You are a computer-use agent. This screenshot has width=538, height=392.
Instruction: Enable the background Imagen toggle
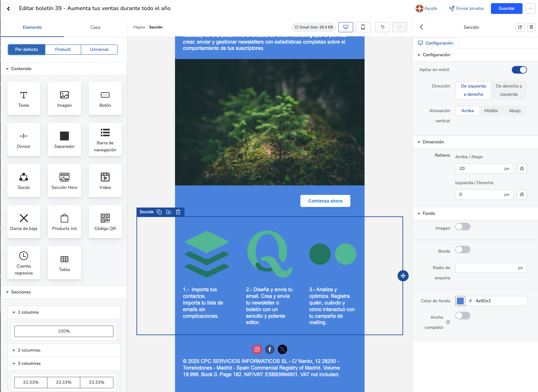coord(463,226)
